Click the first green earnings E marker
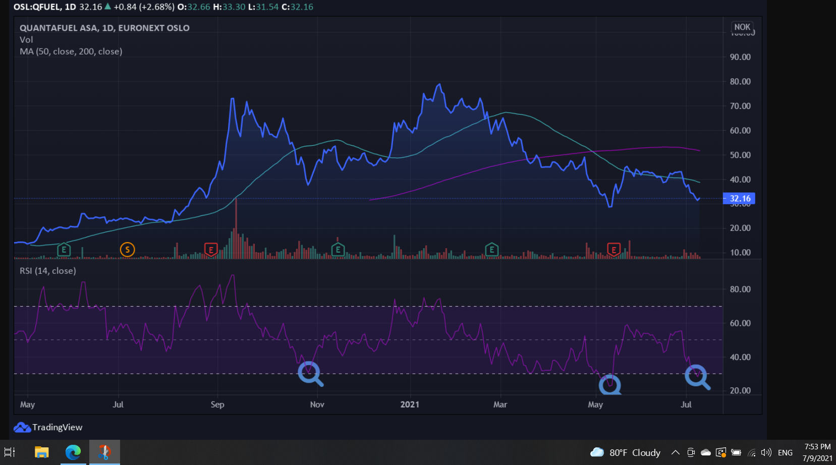 point(64,249)
